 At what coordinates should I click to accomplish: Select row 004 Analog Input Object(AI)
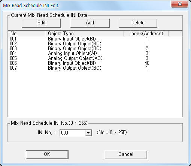pos(95,53)
